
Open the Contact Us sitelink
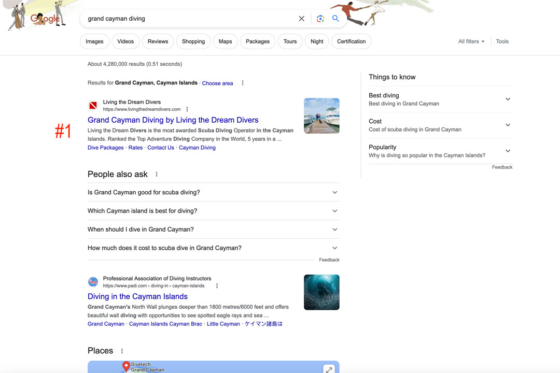(x=161, y=148)
